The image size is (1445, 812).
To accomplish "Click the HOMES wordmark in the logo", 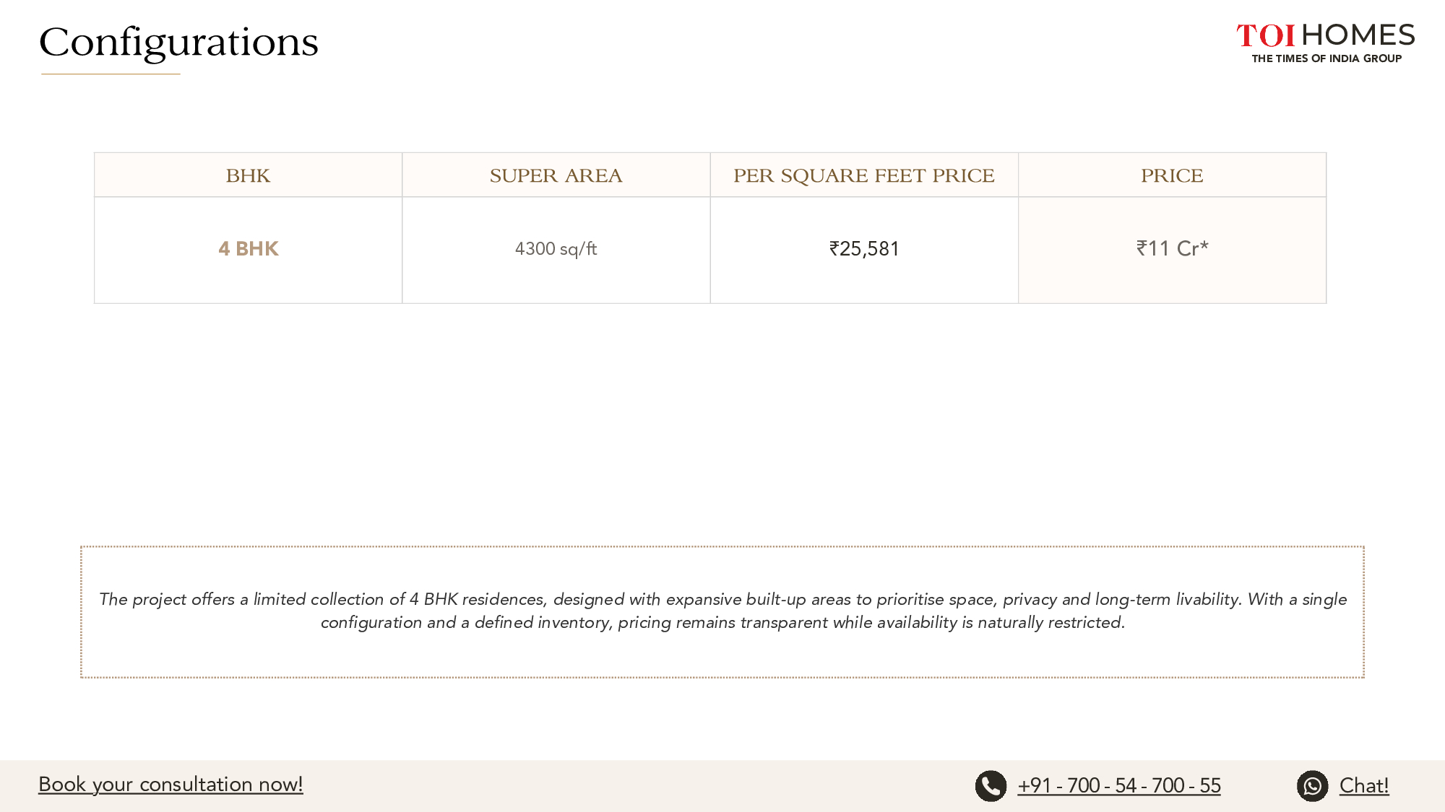I will [x=1358, y=35].
